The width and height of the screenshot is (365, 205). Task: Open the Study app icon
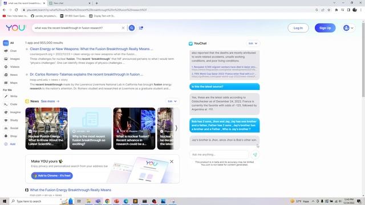pyautogui.click(x=6, y=120)
